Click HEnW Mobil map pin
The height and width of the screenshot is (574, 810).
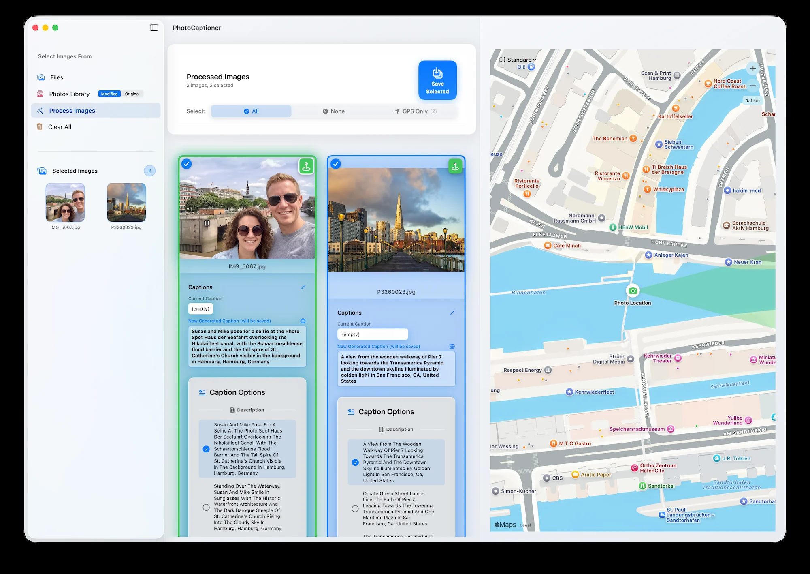click(x=613, y=227)
